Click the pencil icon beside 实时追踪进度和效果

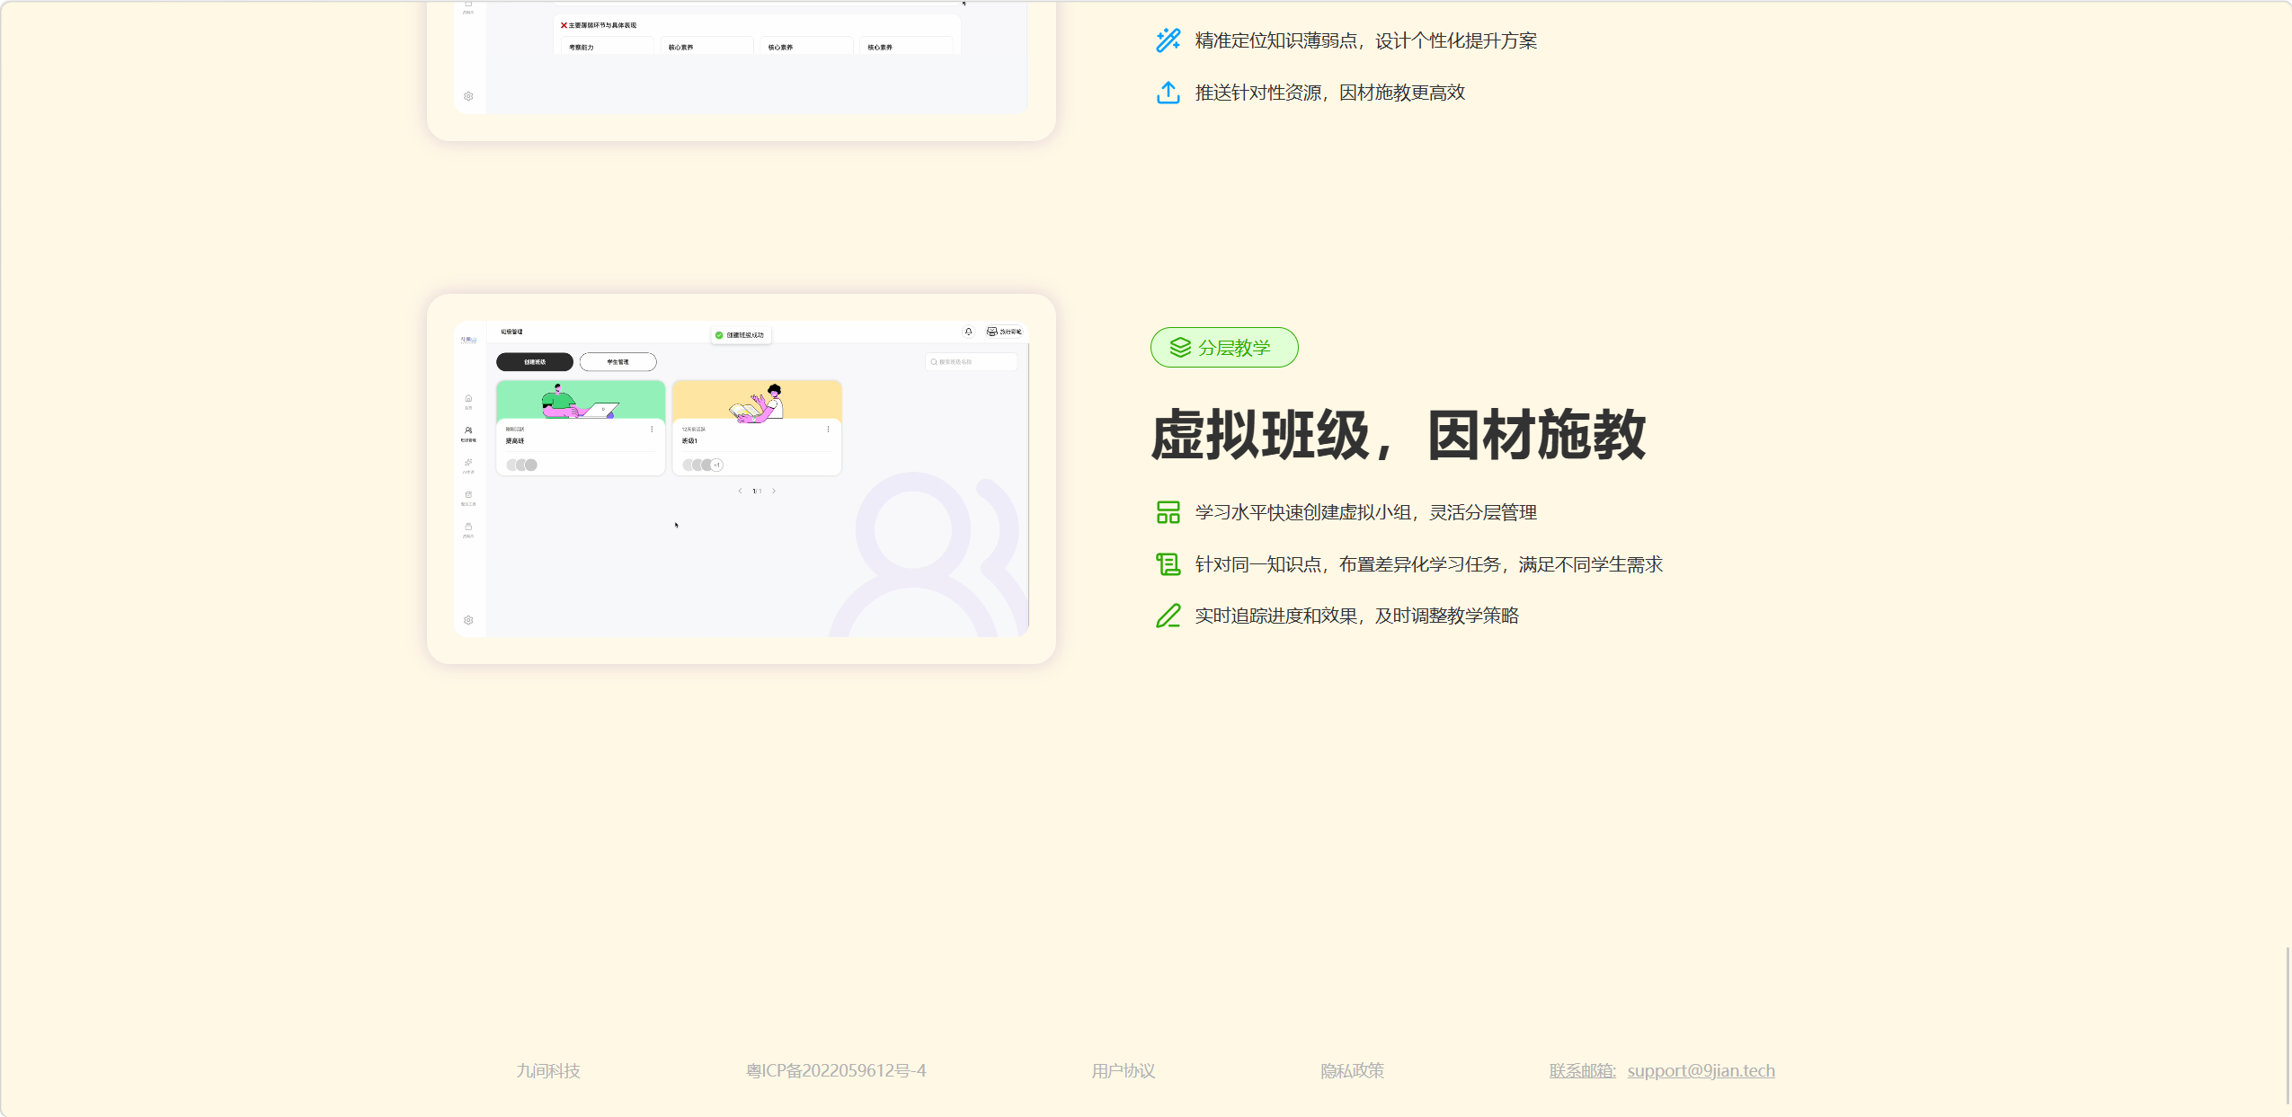pyautogui.click(x=1168, y=616)
